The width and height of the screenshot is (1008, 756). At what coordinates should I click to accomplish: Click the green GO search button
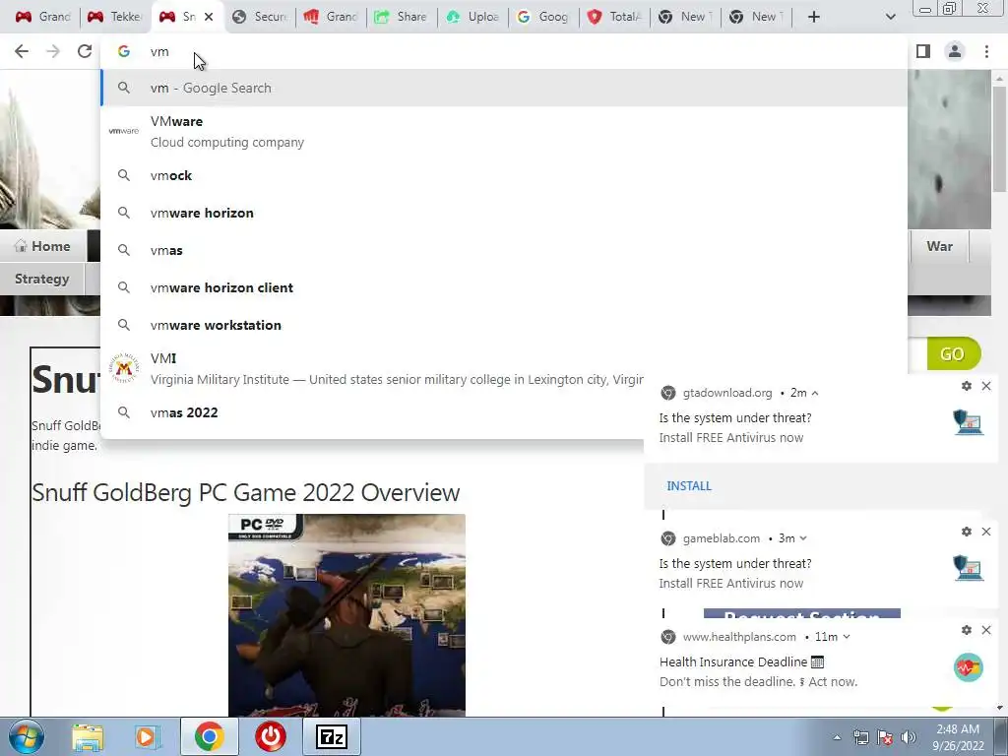(953, 353)
